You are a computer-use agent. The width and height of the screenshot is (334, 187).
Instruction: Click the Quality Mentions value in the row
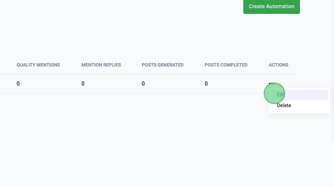point(18,84)
